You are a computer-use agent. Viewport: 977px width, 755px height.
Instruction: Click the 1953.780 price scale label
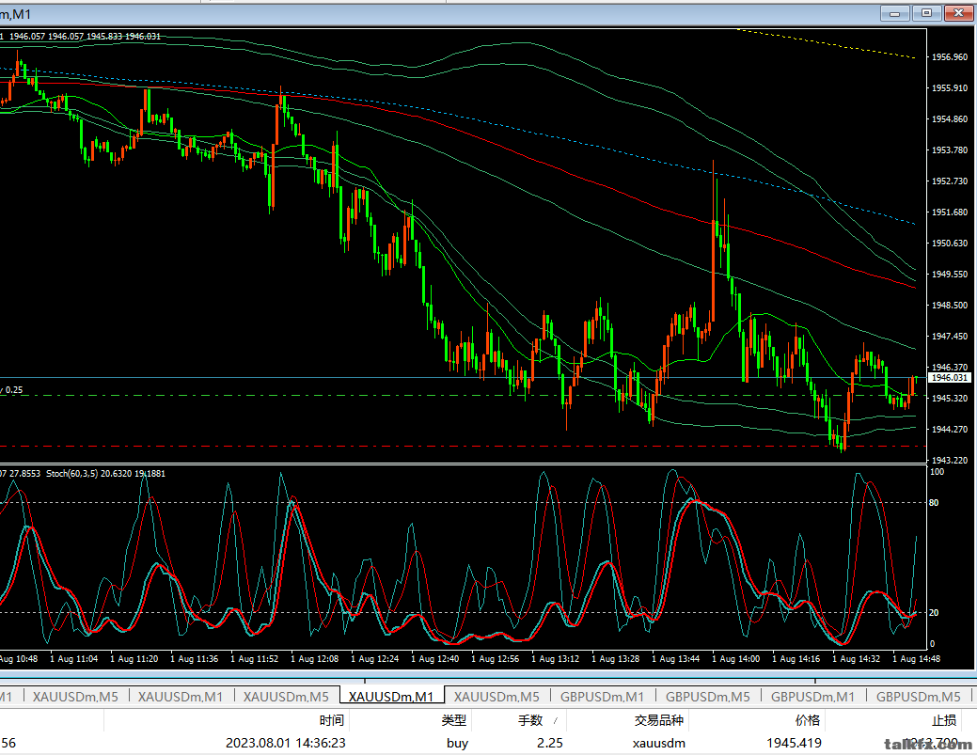[950, 149]
